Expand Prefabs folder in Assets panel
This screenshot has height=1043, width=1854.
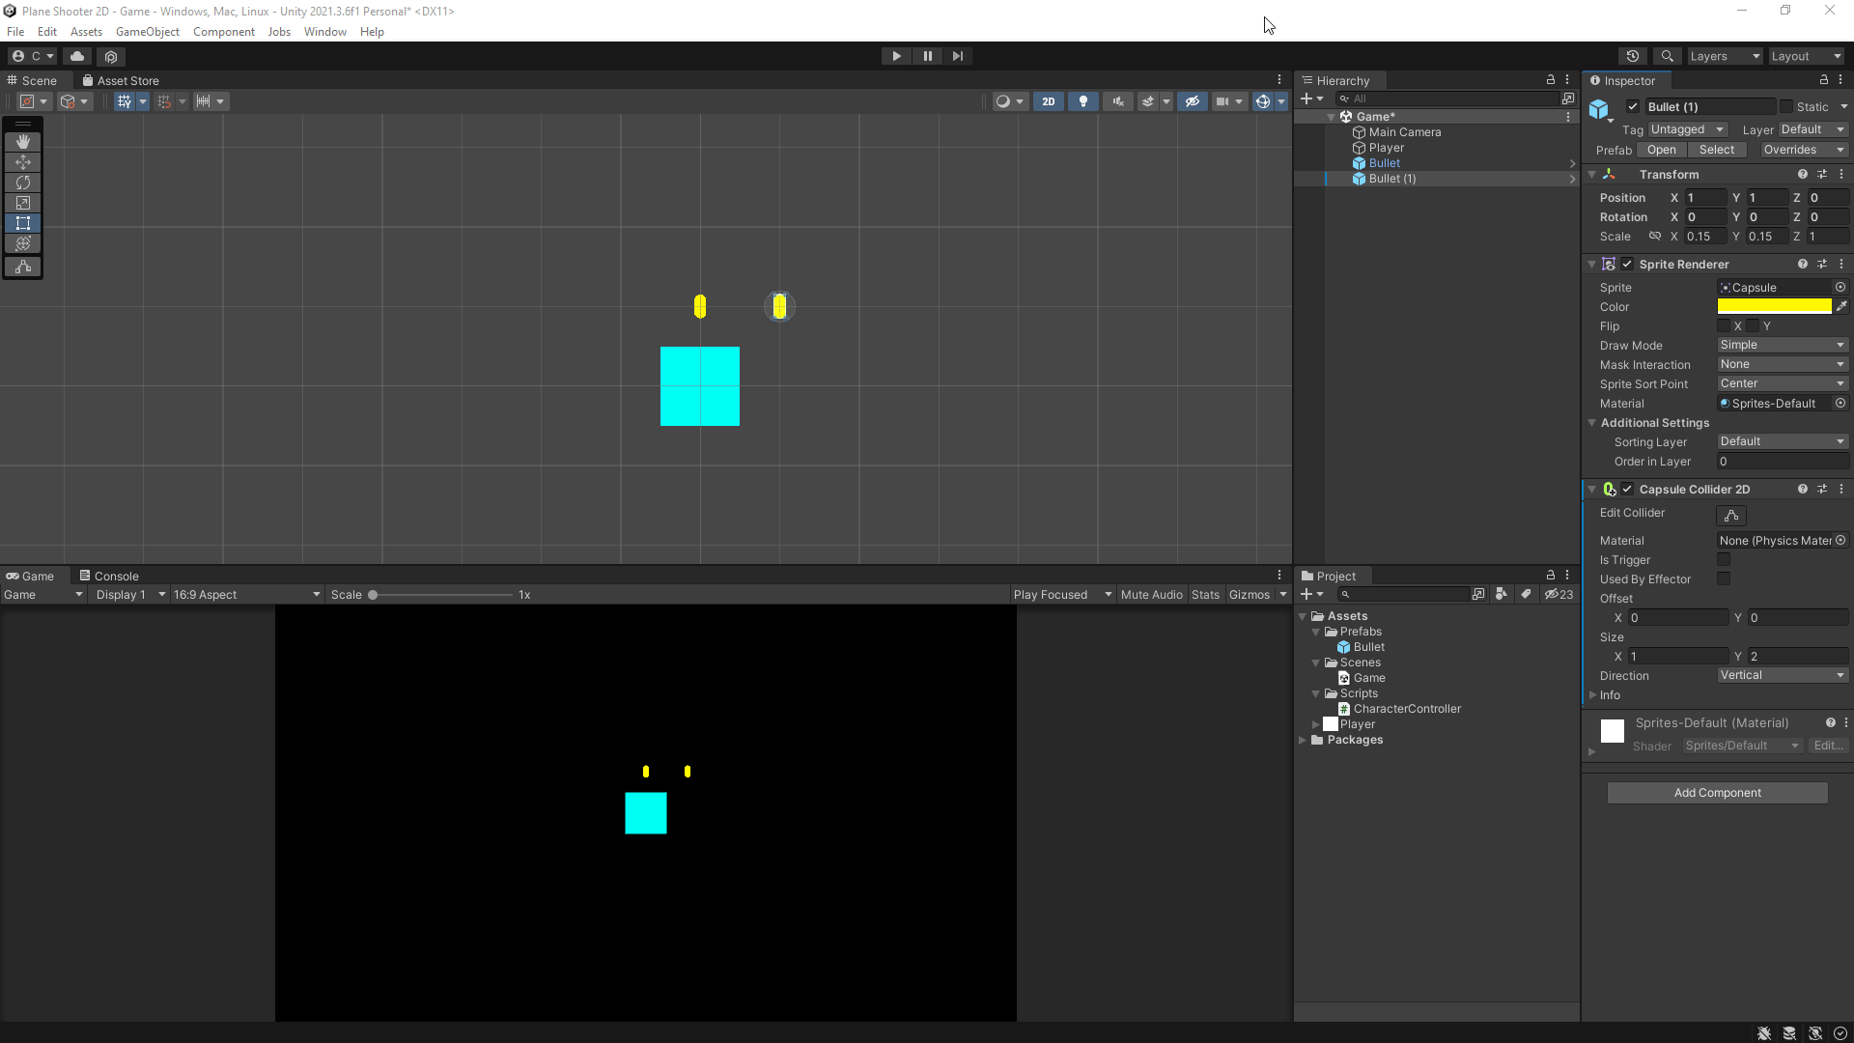pos(1315,632)
